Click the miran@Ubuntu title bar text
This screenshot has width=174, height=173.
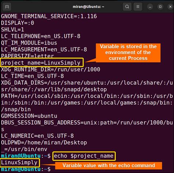pos(88,7)
